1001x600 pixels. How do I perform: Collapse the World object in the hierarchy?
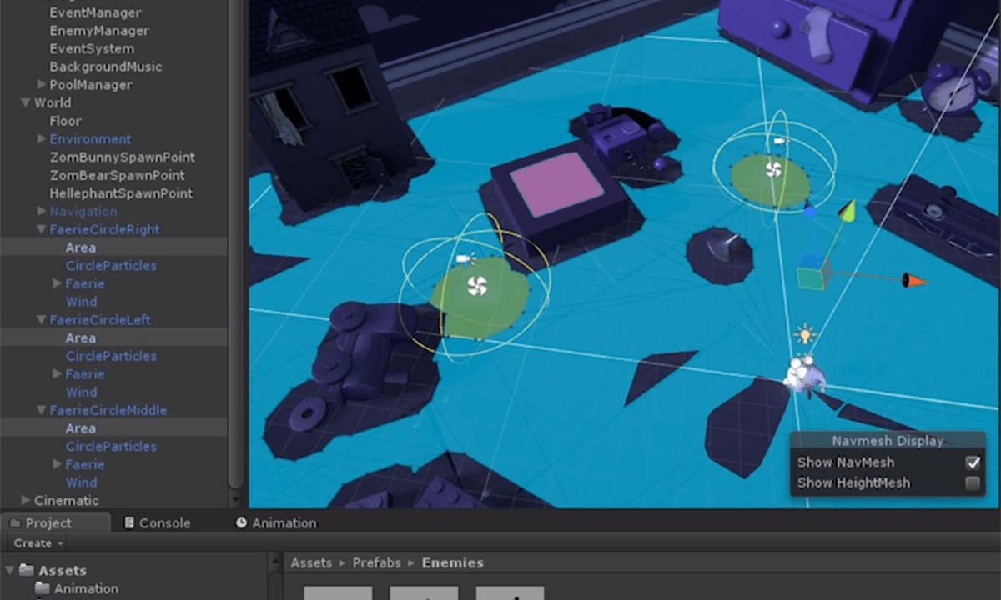click(x=25, y=103)
